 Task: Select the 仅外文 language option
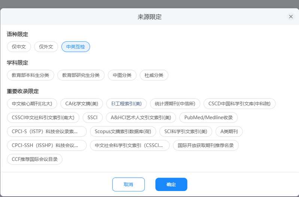click(46, 47)
